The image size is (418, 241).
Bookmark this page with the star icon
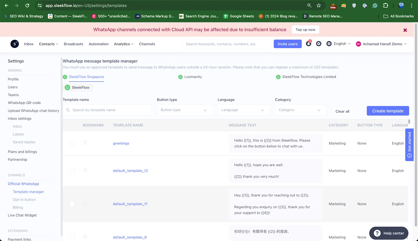click(x=319, y=5)
